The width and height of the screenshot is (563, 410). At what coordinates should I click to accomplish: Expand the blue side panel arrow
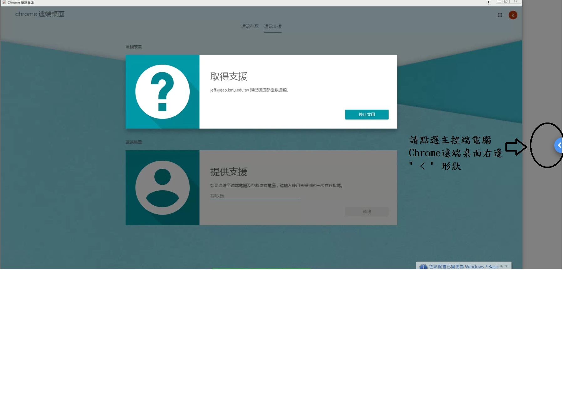click(559, 145)
